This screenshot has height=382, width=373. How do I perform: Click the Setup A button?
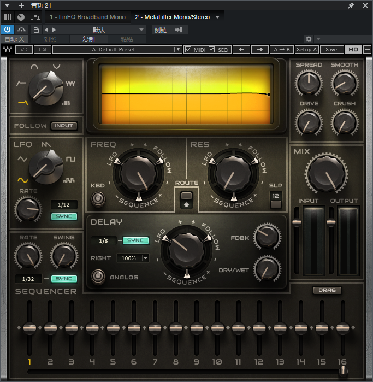pos(306,49)
